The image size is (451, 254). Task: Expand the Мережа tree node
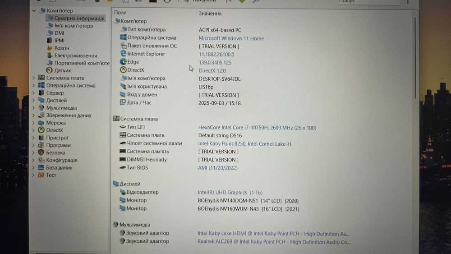point(33,123)
